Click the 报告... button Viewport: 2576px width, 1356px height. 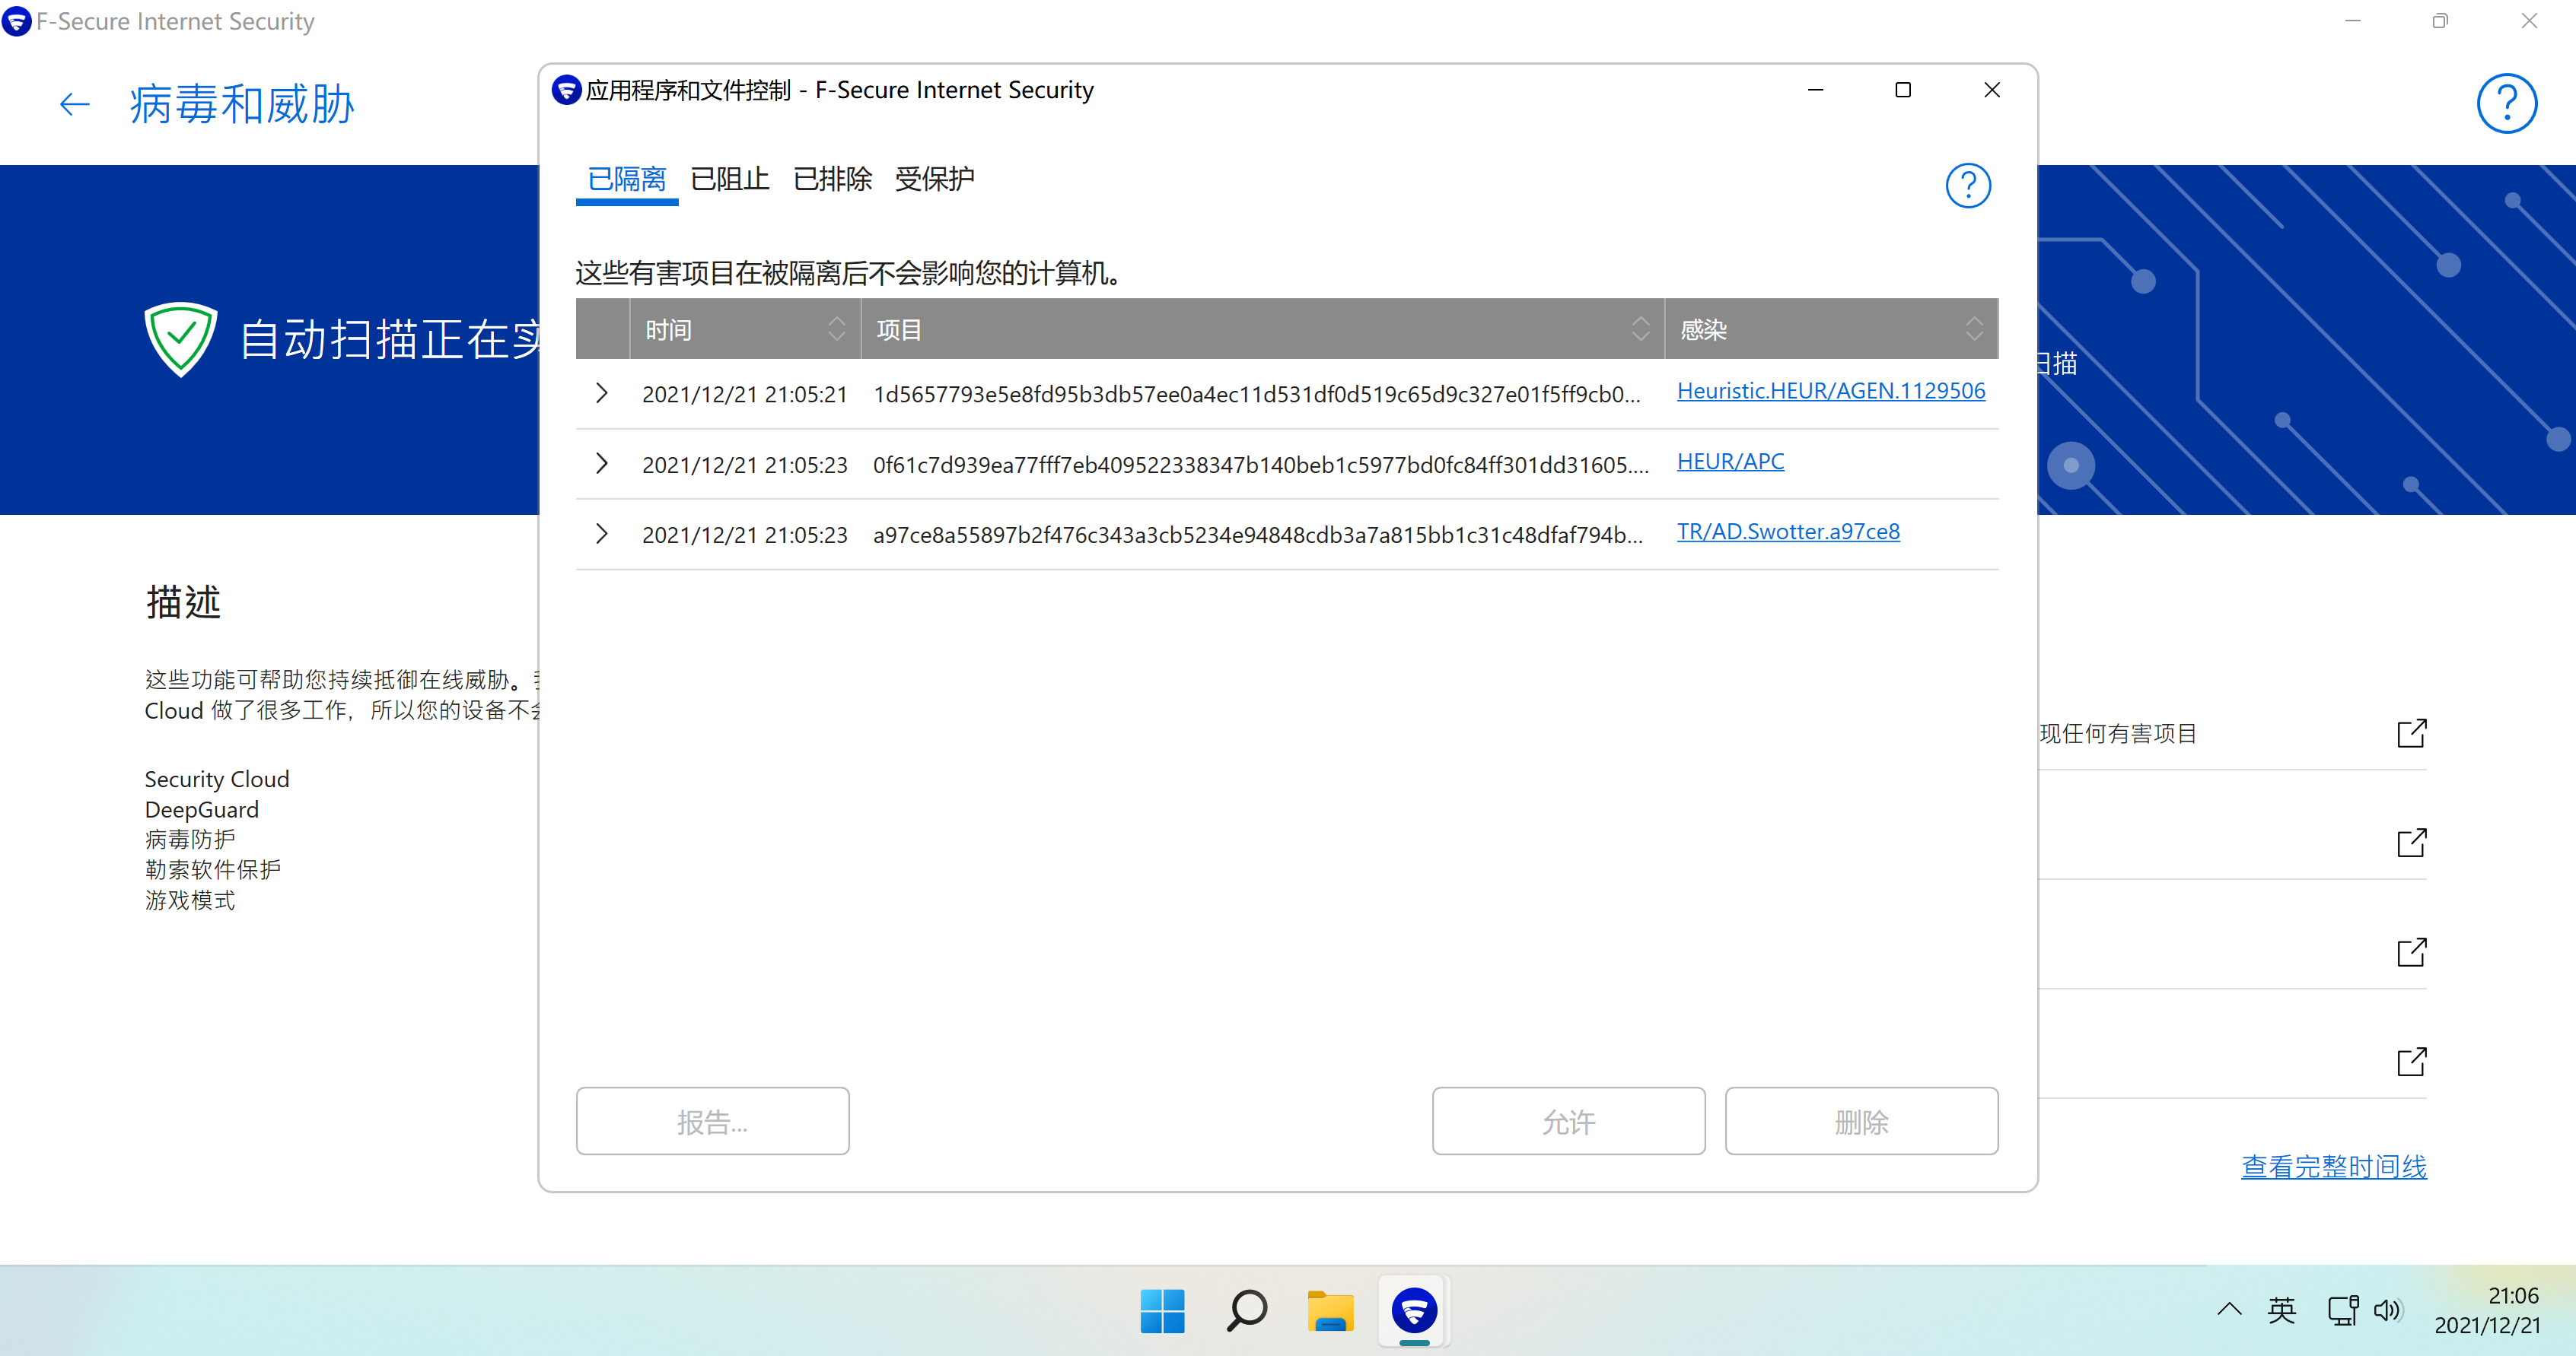[x=712, y=1121]
